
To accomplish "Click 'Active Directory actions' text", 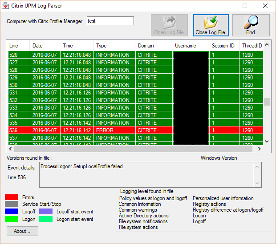I will tap(143, 216).
